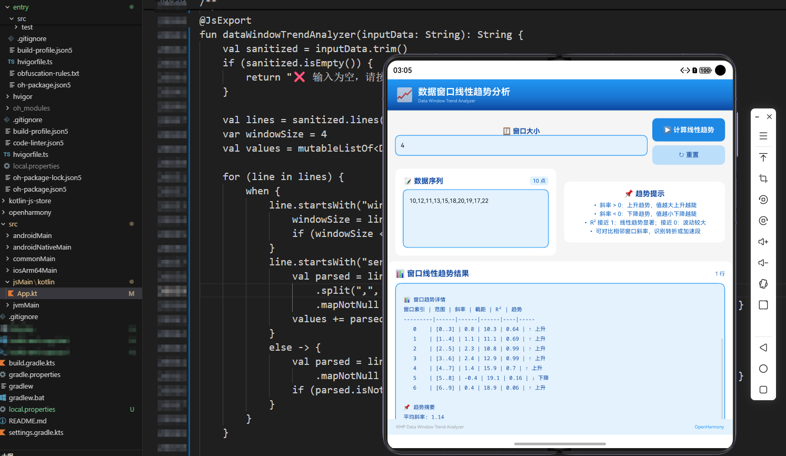Image resolution: width=786 pixels, height=456 pixels.
Task: Lower emulator volume with speaker minus icon
Action: pos(763,263)
